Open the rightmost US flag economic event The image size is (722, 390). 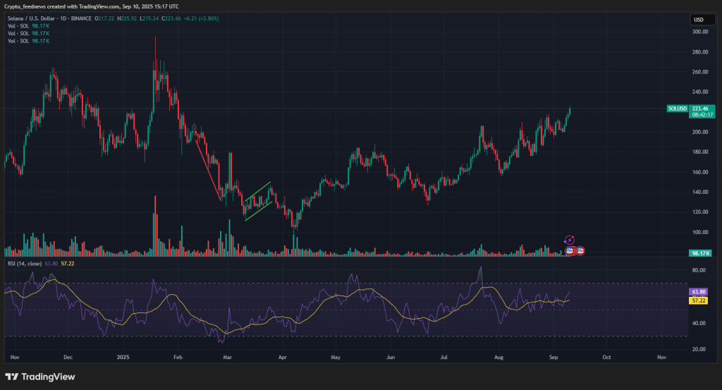pos(581,250)
